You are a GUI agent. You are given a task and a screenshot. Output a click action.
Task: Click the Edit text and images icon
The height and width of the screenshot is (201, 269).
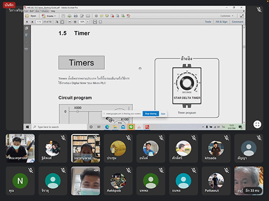click(82, 16)
